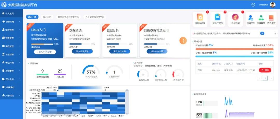Go to page 1 in environment table

[x=265, y=78]
